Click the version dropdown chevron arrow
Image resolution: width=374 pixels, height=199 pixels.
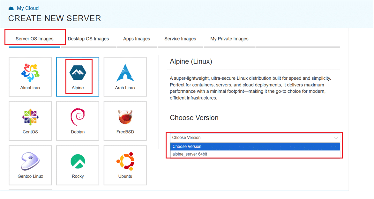coord(336,138)
